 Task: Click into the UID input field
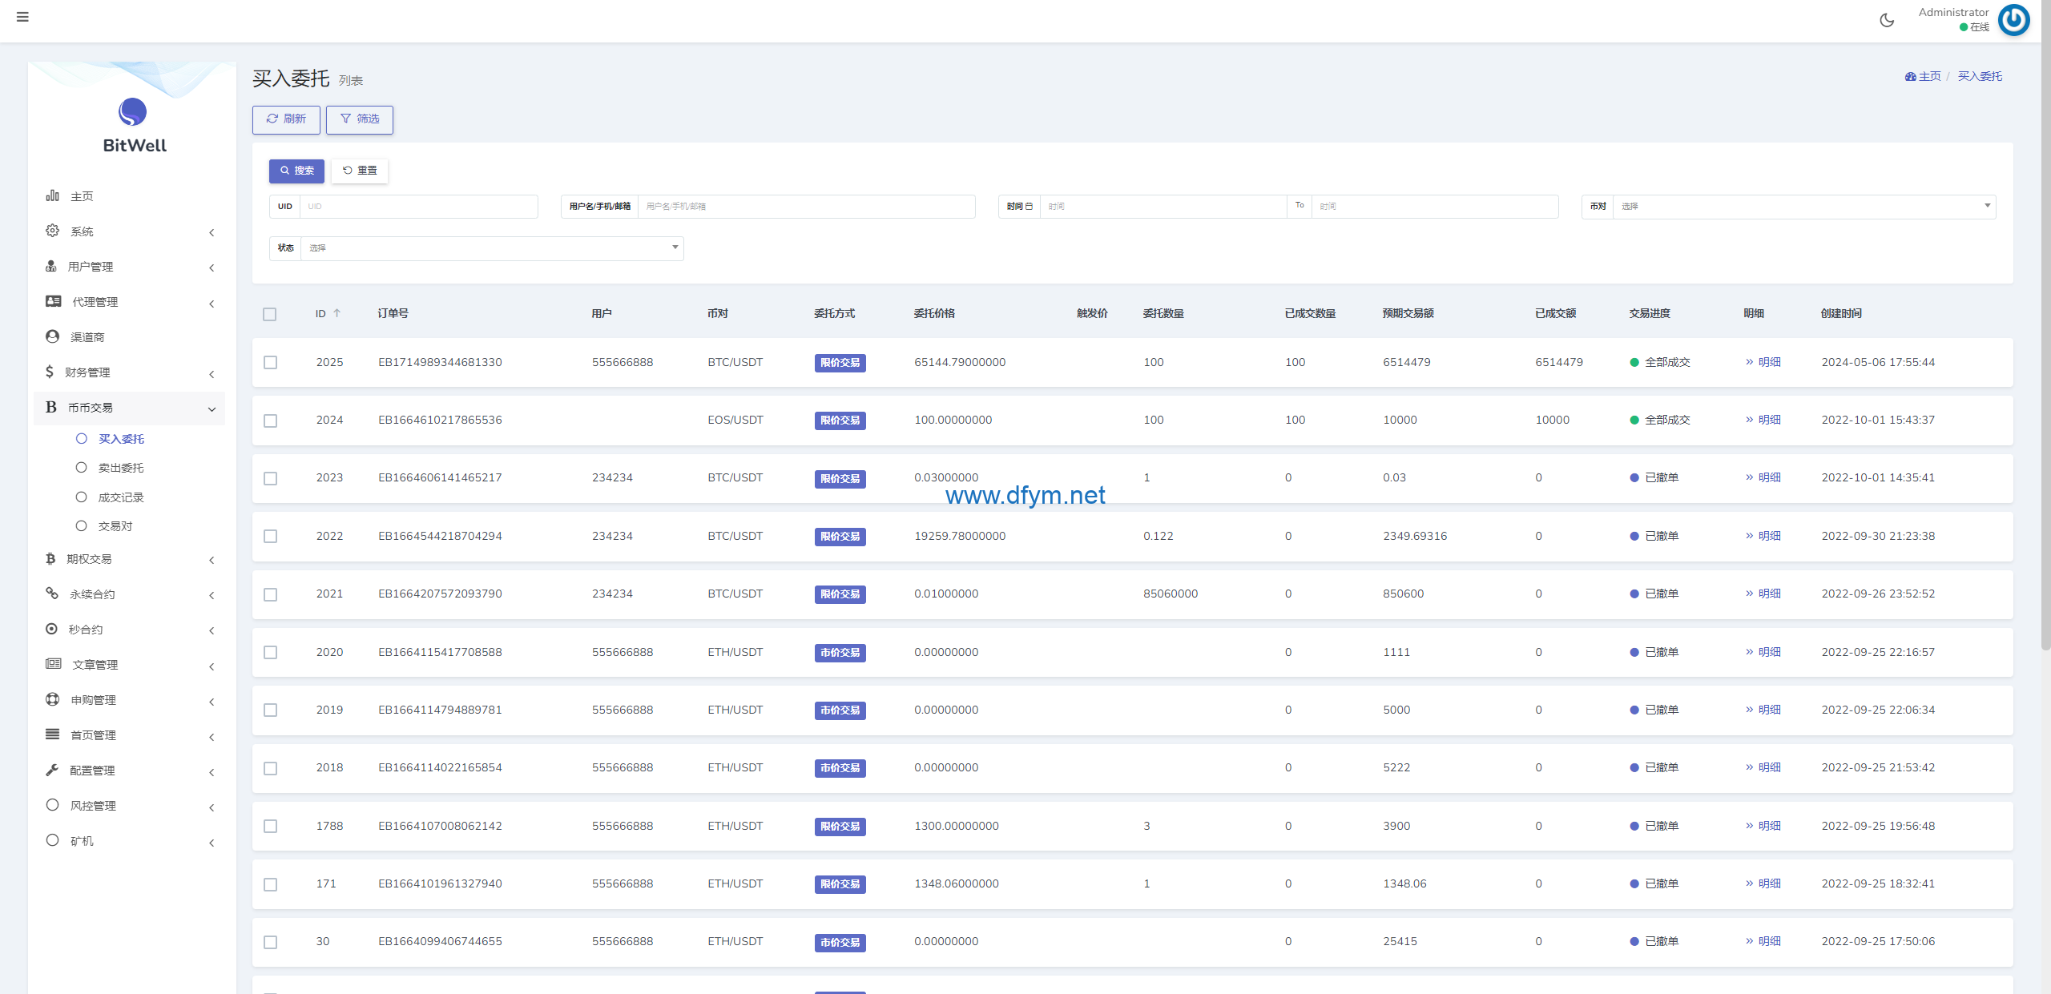point(418,207)
